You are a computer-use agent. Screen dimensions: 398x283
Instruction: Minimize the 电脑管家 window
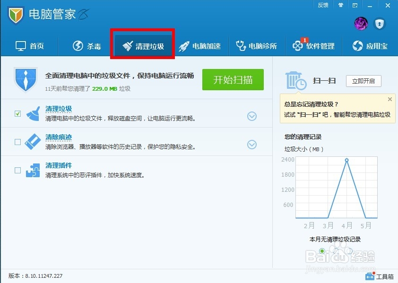point(370,6)
